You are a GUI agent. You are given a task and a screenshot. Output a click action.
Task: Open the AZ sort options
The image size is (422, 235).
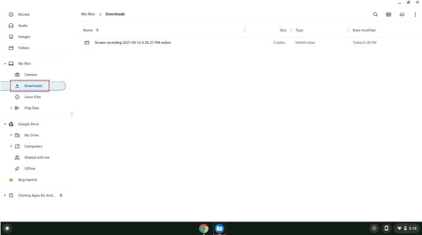click(x=402, y=15)
